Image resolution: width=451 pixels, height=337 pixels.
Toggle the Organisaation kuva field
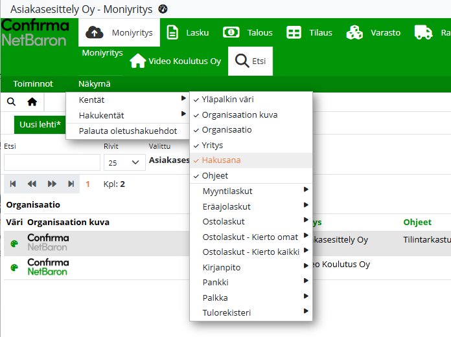coord(239,114)
